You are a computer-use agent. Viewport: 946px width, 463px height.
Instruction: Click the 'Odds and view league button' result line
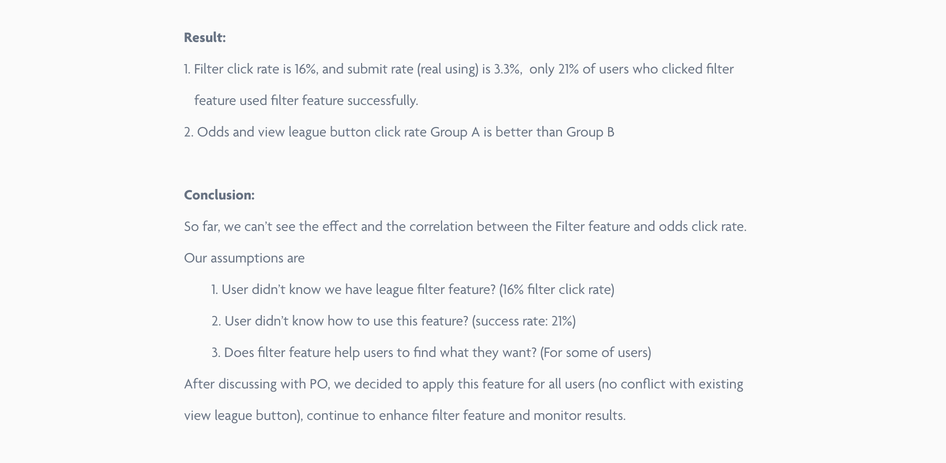click(399, 132)
